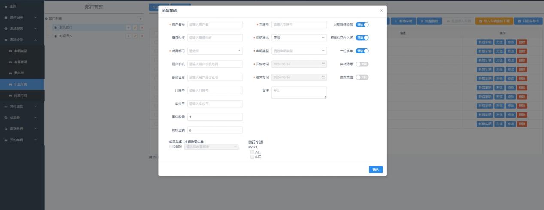Image resolution: width=544 pixels, height=210 pixels.
Task: Click the 备注 textarea
Action: tap(299, 93)
